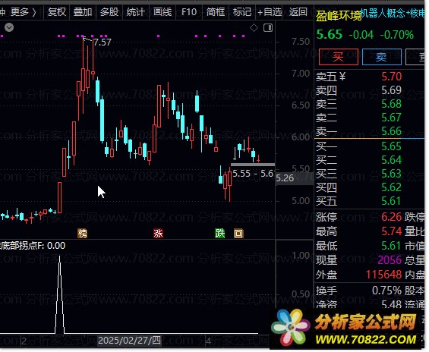The image size is (429, 352).
Task: Click 卖五 price 5.70
Action: click(x=391, y=77)
